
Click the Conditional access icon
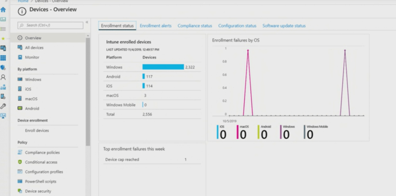point(20,162)
